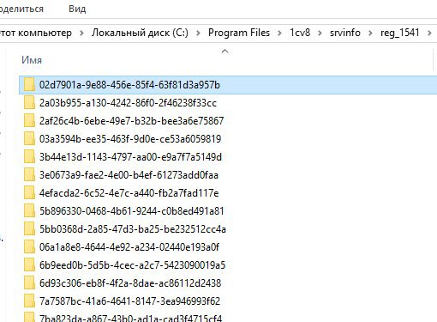Click the Этот компьютер breadcrumb

[36, 33]
